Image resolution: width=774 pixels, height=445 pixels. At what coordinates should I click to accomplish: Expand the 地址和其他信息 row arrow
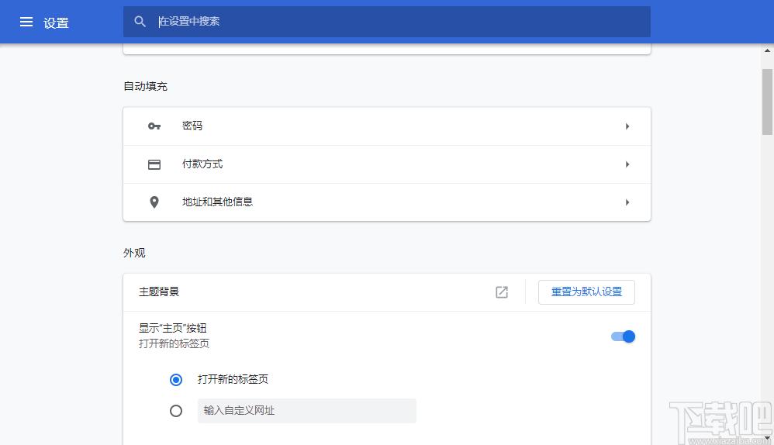click(627, 202)
